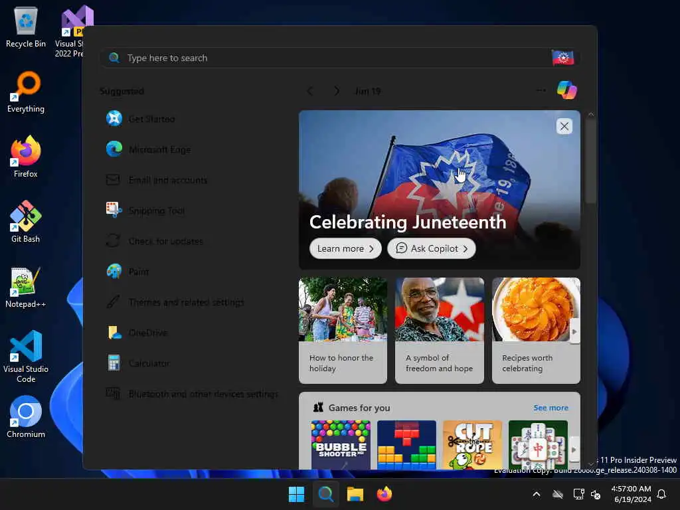
Task: Click the Juneteenth flag icon in the search box
Action: (562, 58)
